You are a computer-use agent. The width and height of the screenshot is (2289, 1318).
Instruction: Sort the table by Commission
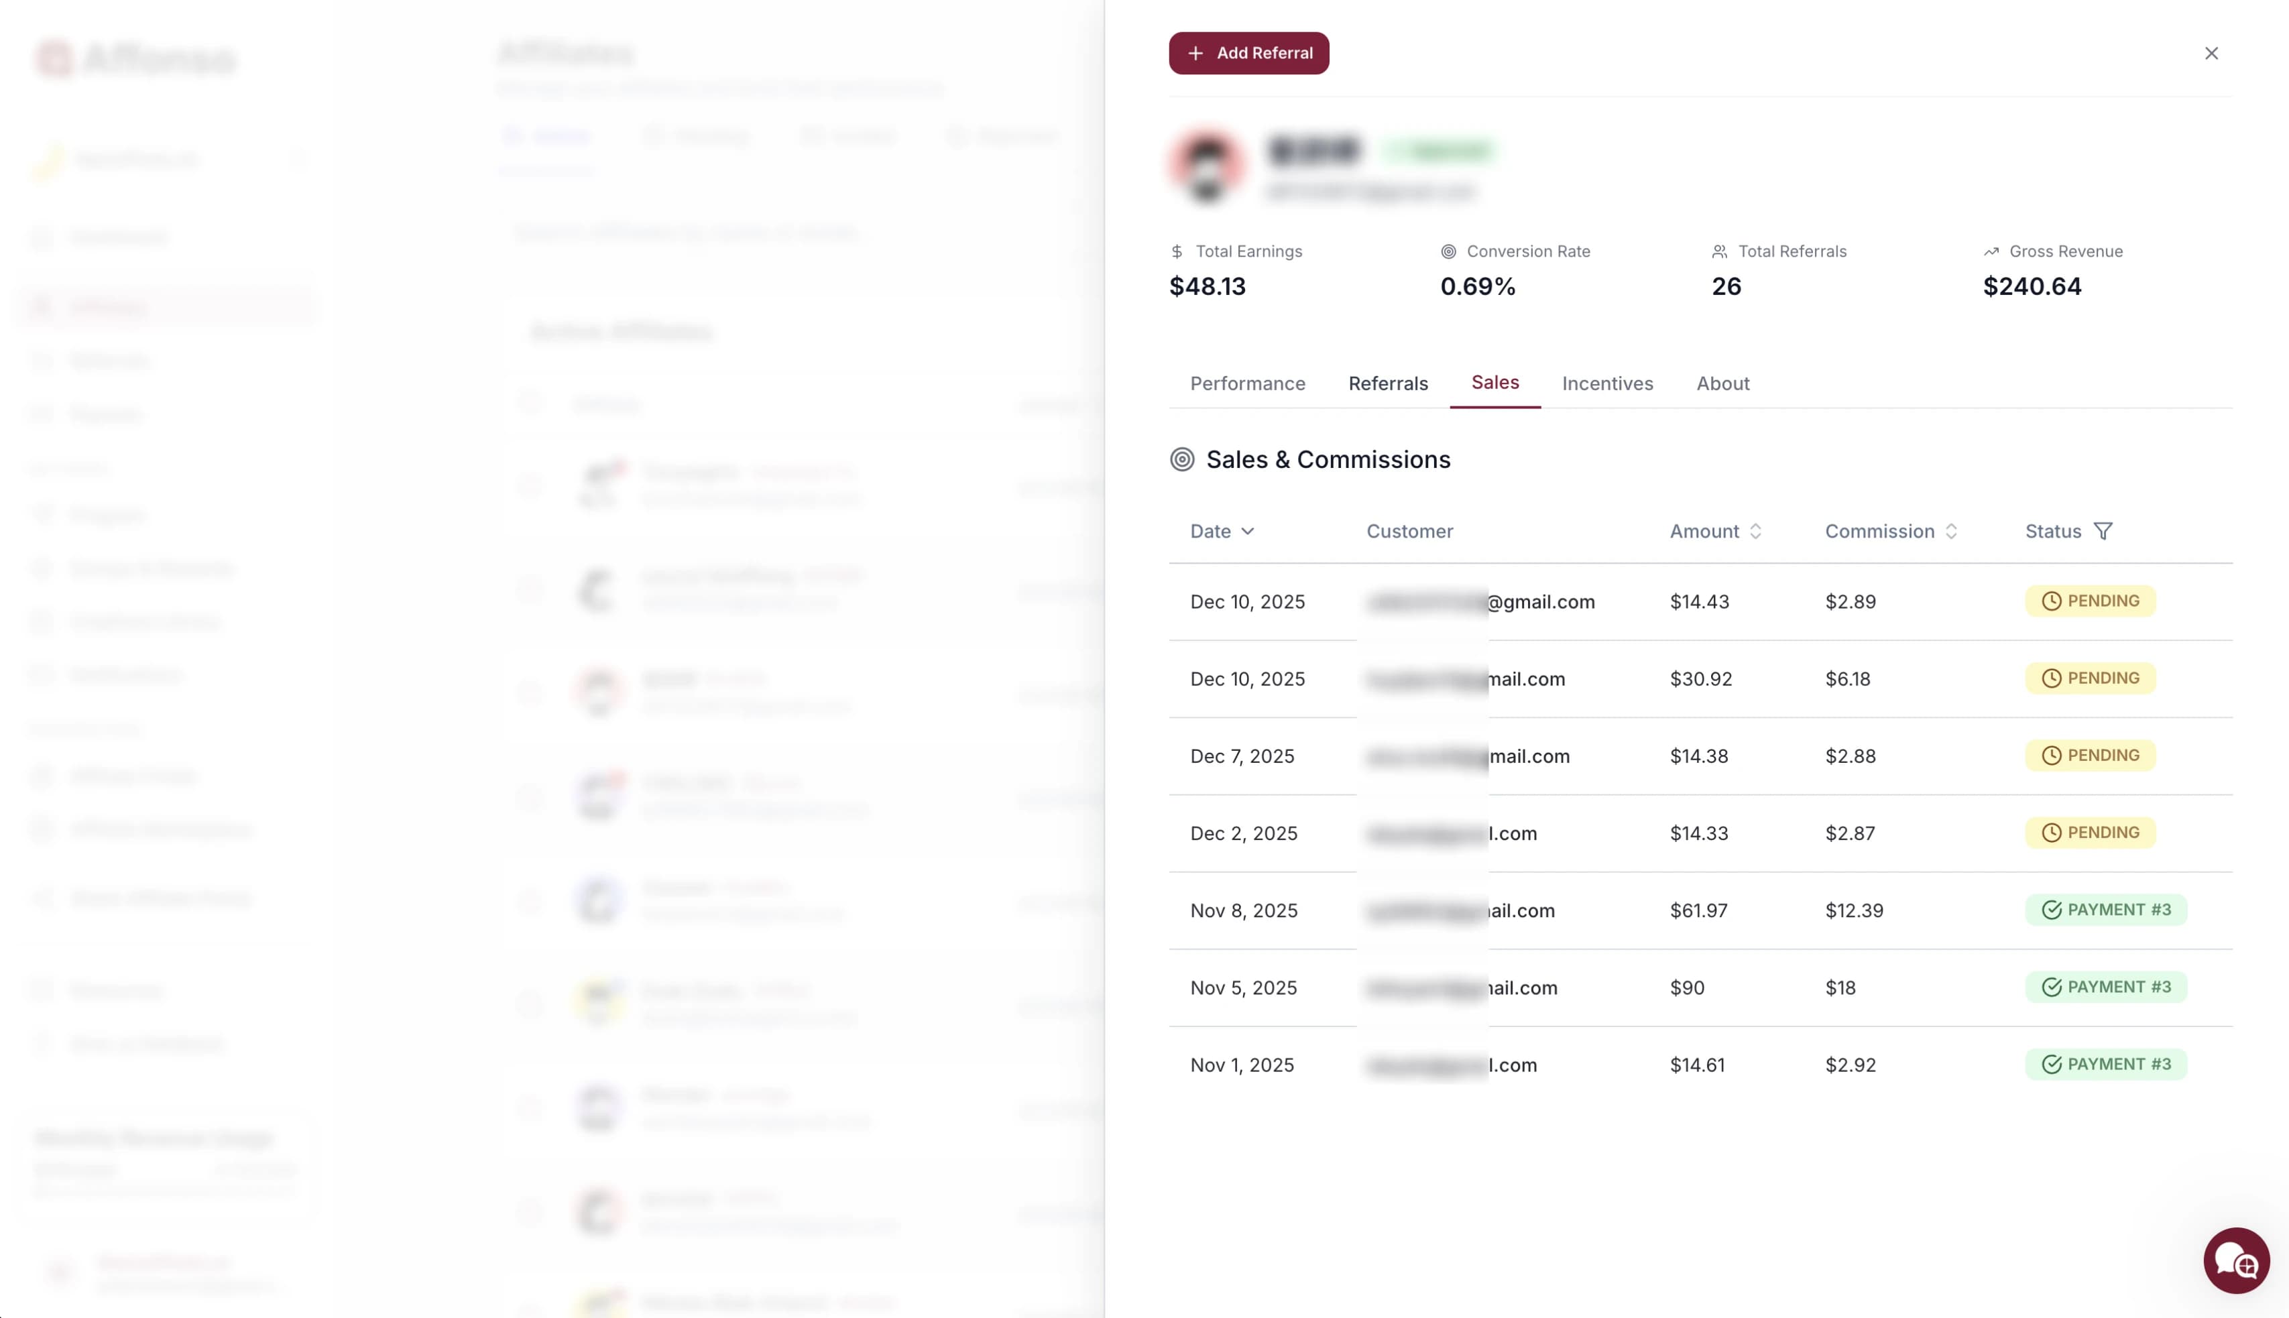[1951, 530]
